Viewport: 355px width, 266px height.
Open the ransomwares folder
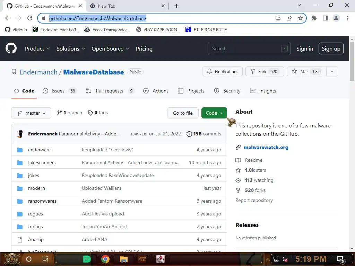click(42, 201)
